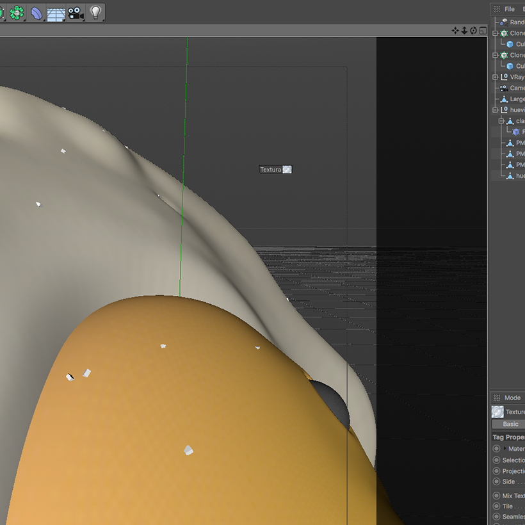Toggle the Projection parameter animation dot
This screenshot has width=525, height=525.
pyautogui.click(x=496, y=471)
